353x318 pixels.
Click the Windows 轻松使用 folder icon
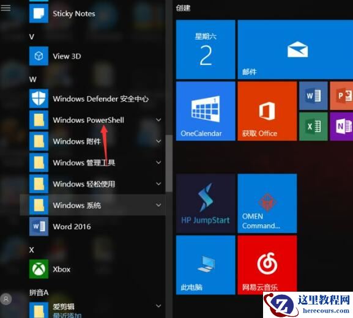pos(39,184)
